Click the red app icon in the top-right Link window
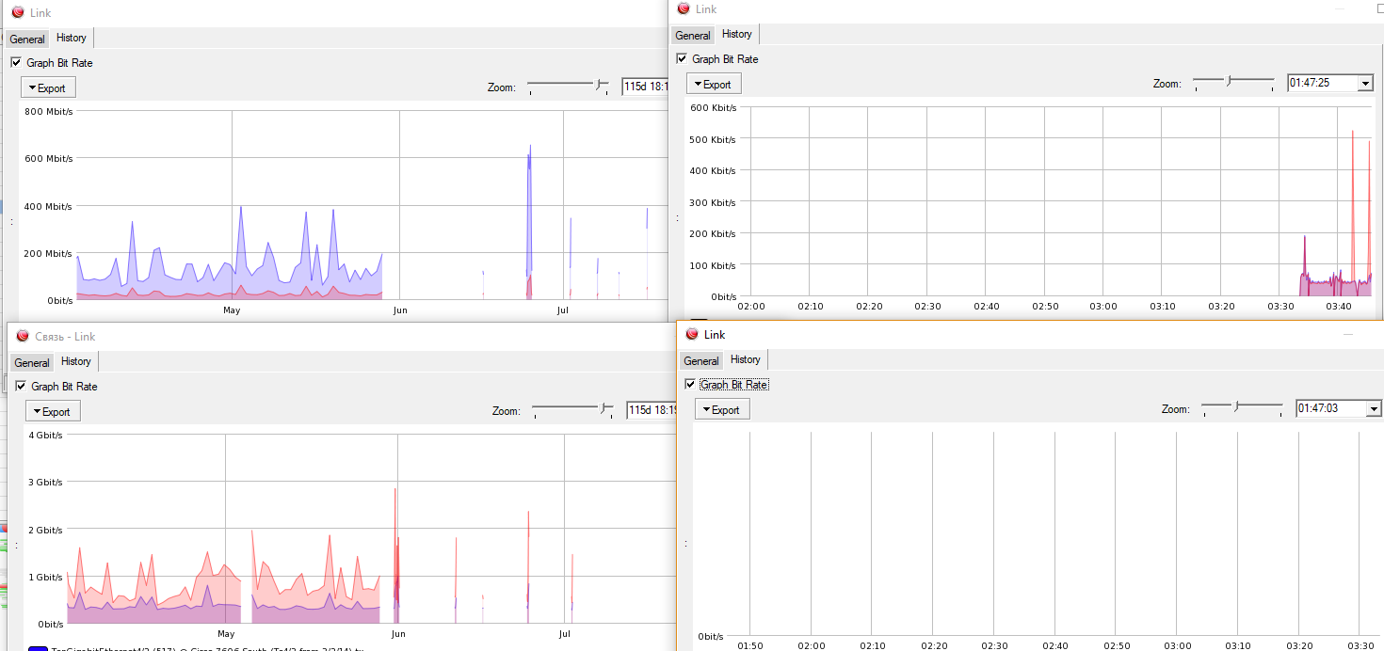 (x=682, y=9)
